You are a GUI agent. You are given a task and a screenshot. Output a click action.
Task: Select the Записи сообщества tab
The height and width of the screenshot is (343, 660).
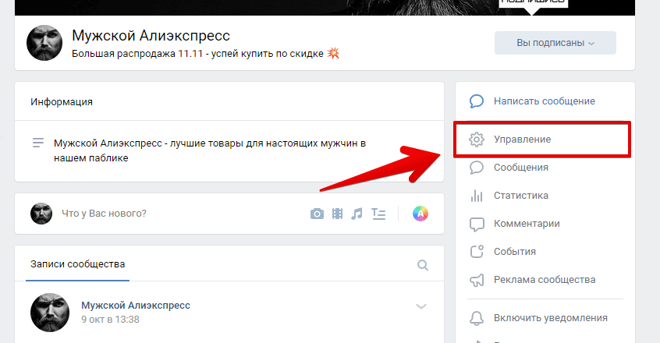pyautogui.click(x=77, y=264)
